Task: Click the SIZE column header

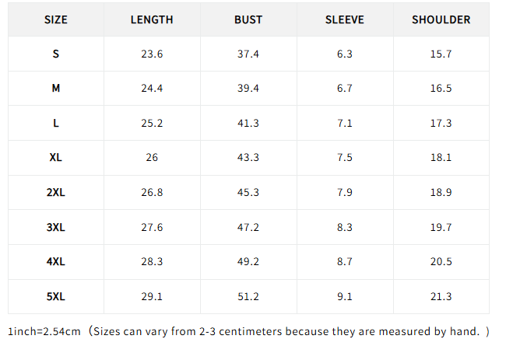Action: [56, 20]
